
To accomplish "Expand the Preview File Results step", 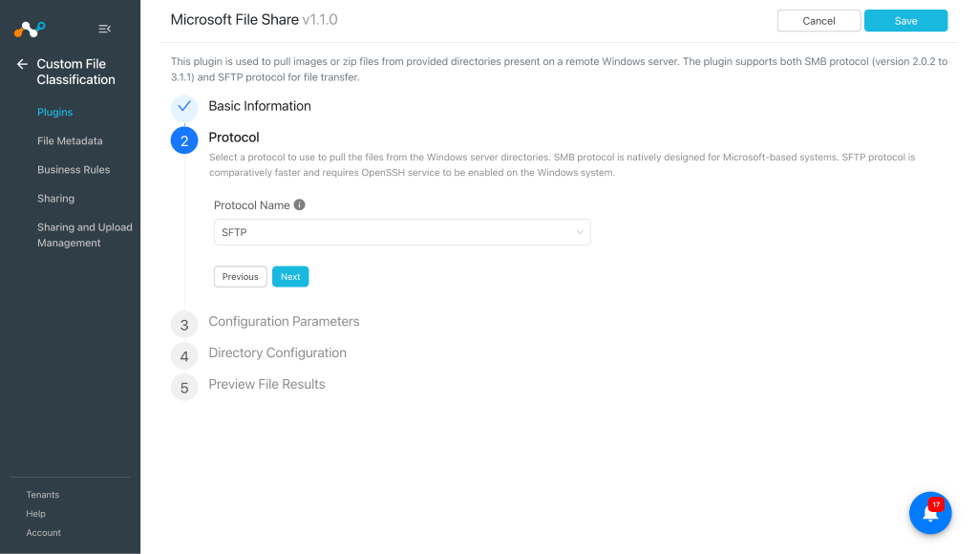I will click(x=267, y=384).
